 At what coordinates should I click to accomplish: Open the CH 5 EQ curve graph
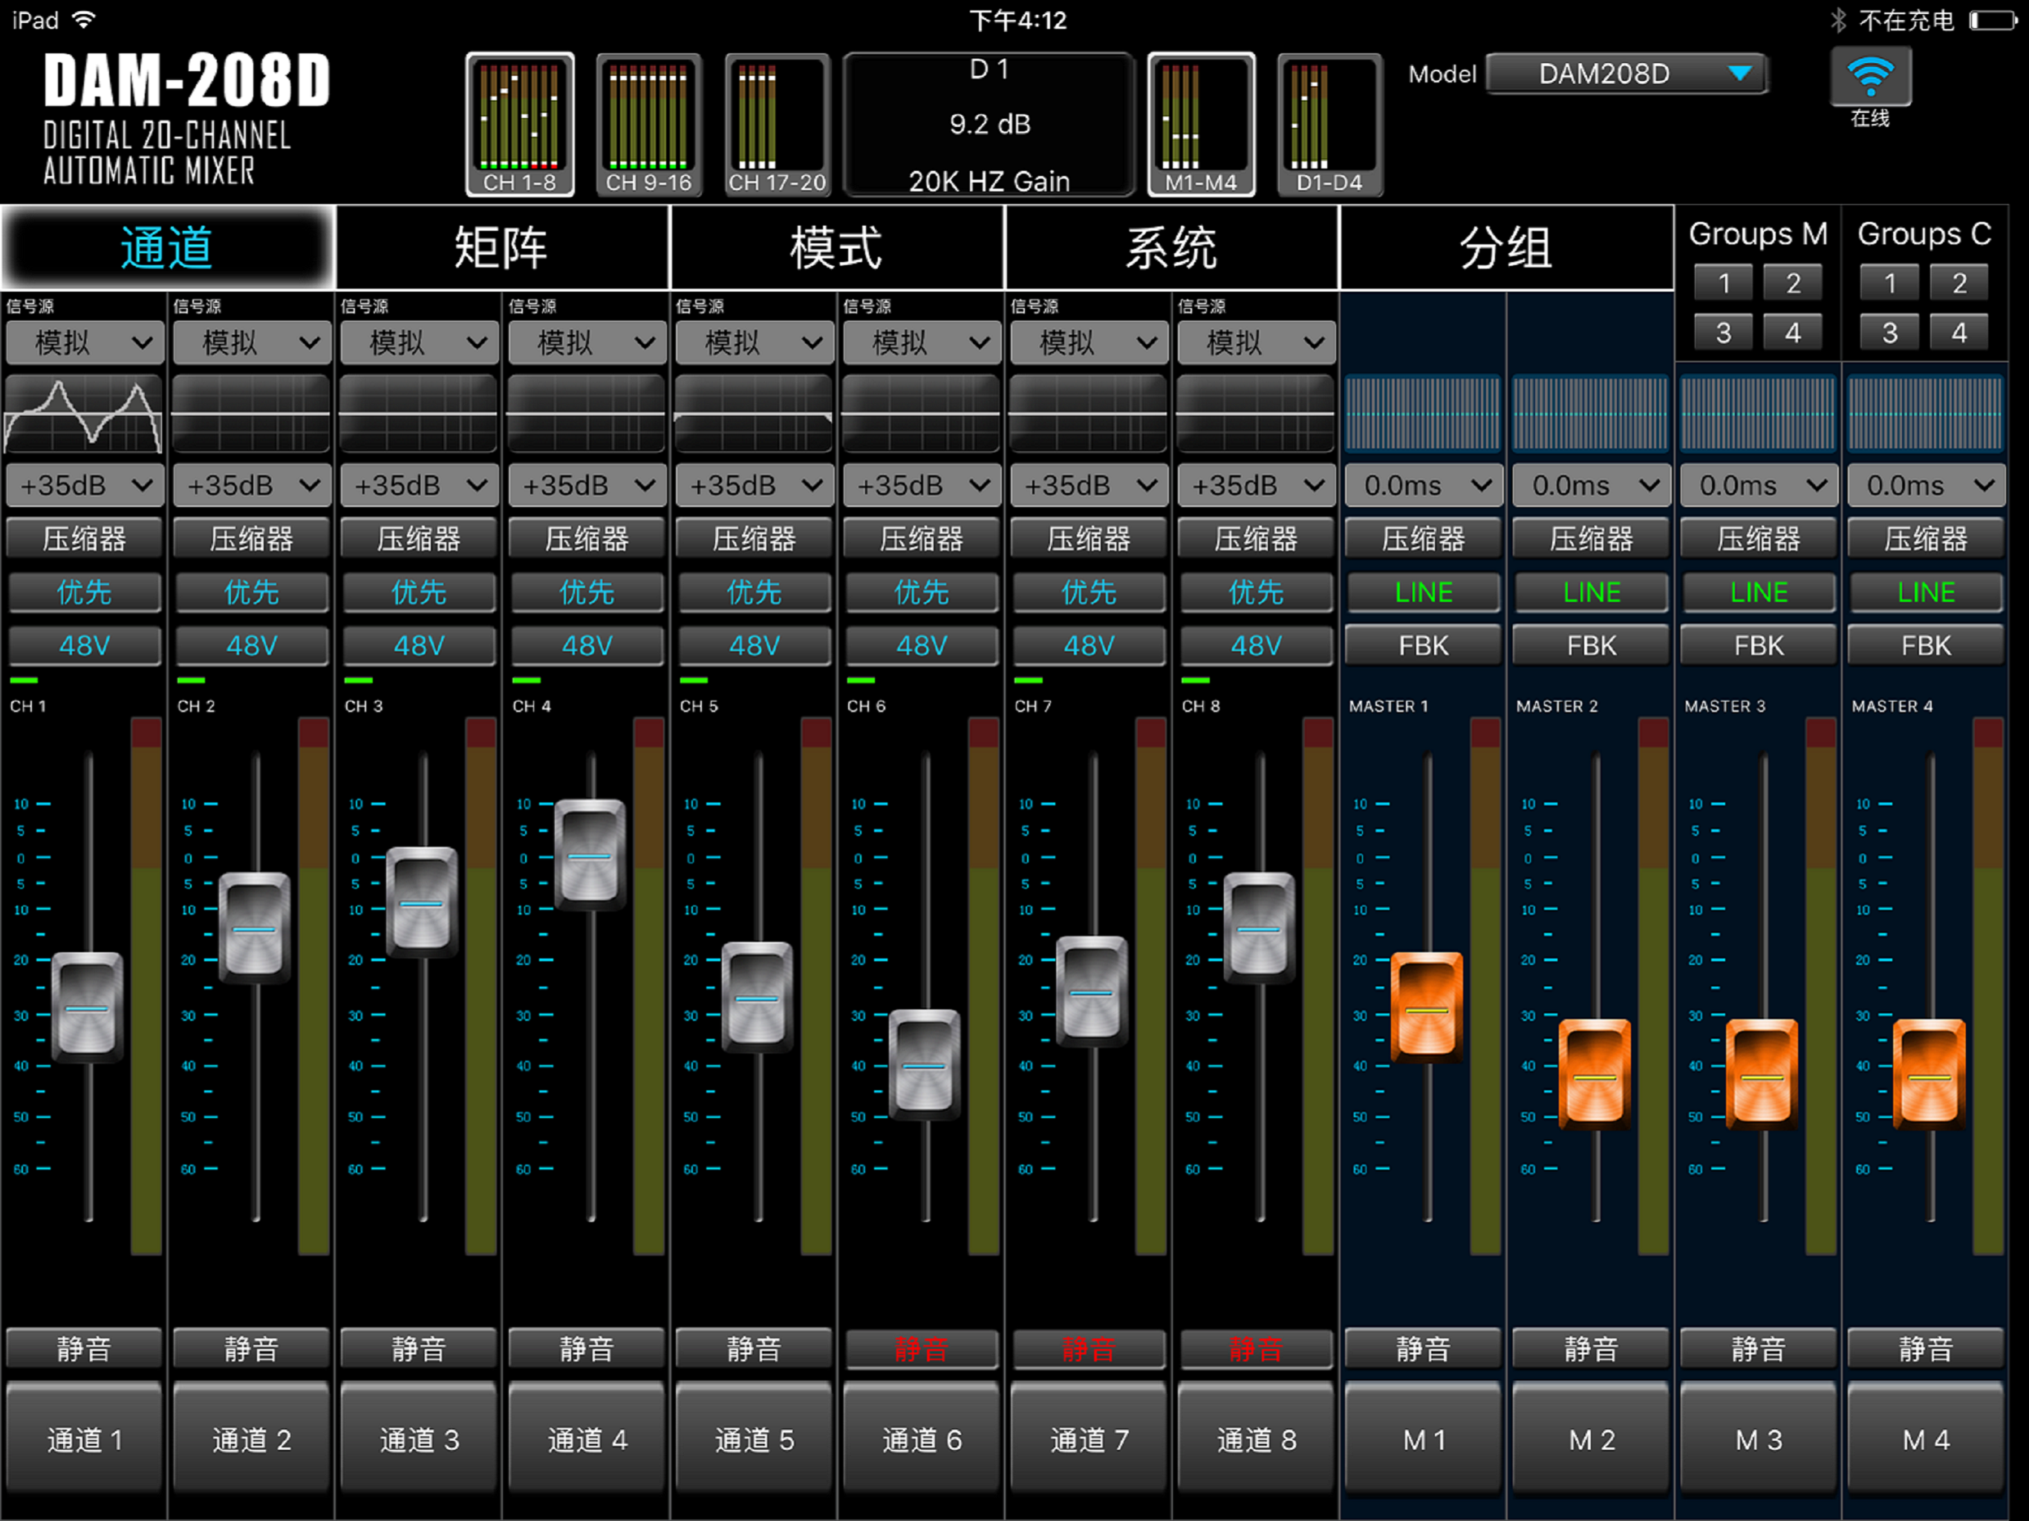pyautogui.click(x=754, y=414)
